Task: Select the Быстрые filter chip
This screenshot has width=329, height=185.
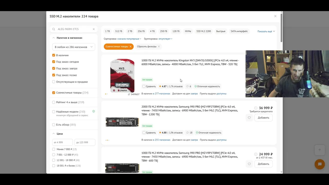Action: (x=221, y=31)
